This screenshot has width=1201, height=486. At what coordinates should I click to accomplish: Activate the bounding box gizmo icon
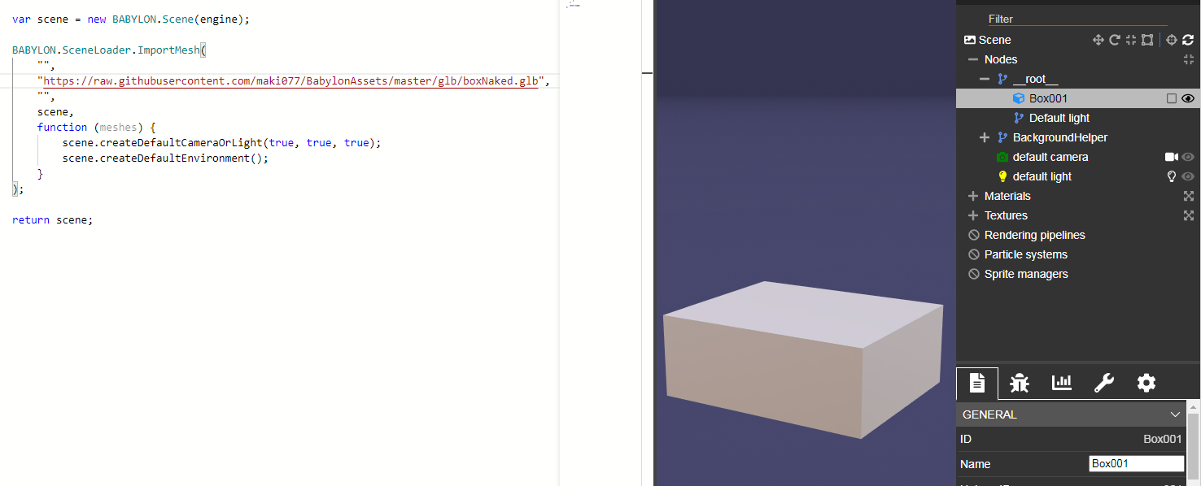click(1147, 39)
